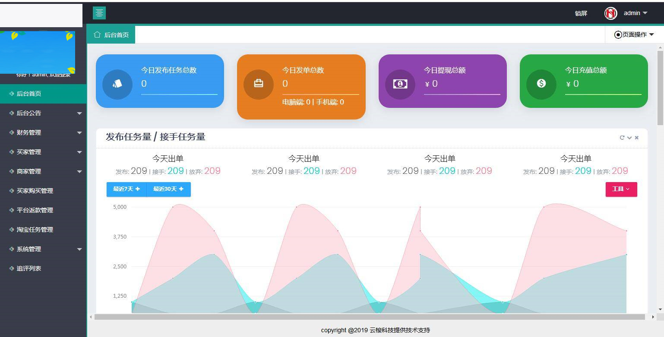This screenshot has width=664, height=337.
Task: Select 淘宝任务管理 in the sidebar
Action: pyautogui.click(x=43, y=230)
